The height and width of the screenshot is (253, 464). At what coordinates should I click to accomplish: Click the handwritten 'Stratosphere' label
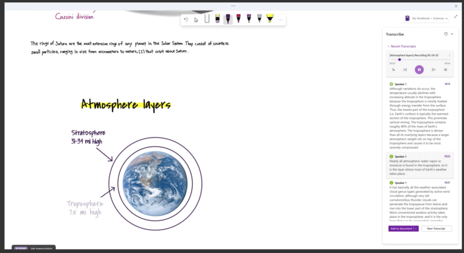88,133
